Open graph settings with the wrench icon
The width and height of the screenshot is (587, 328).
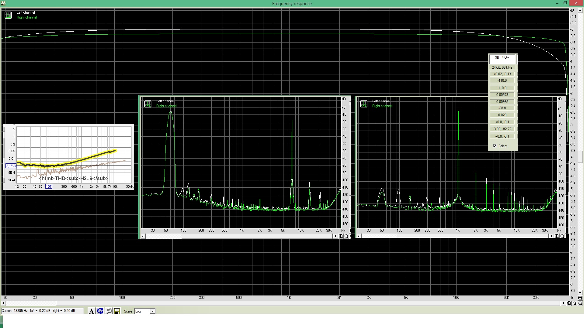pos(109,311)
